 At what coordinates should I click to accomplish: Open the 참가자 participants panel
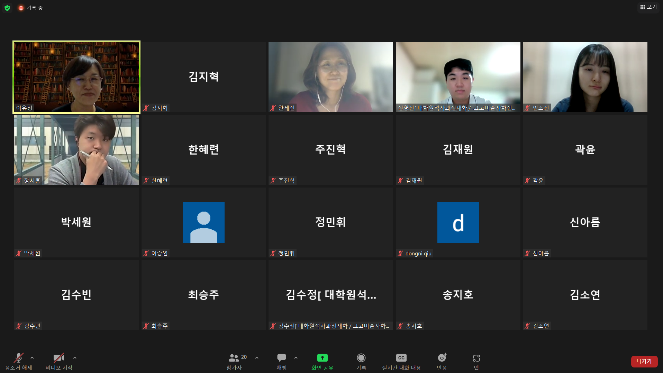pyautogui.click(x=234, y=361)
